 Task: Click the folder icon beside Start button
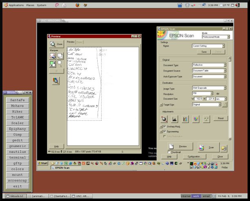[x=53, y=163]
